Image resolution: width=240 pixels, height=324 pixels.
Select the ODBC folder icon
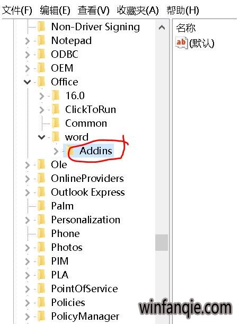click(x=41, y=54)
